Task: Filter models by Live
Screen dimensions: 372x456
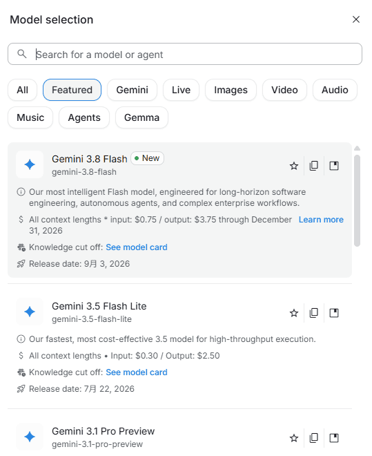Action: click(x=181, y=90)
